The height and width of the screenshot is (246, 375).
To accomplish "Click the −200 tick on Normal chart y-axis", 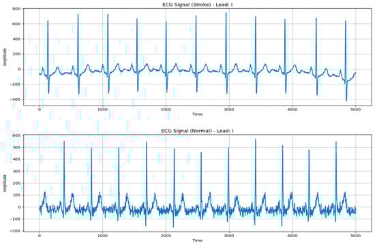I will pos(16,231).
